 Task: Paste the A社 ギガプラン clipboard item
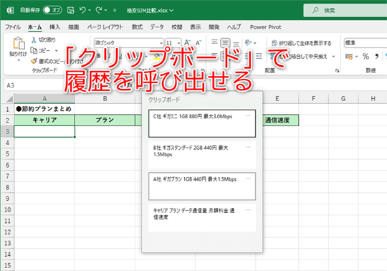pyautogui.click(x=202, y=186)
